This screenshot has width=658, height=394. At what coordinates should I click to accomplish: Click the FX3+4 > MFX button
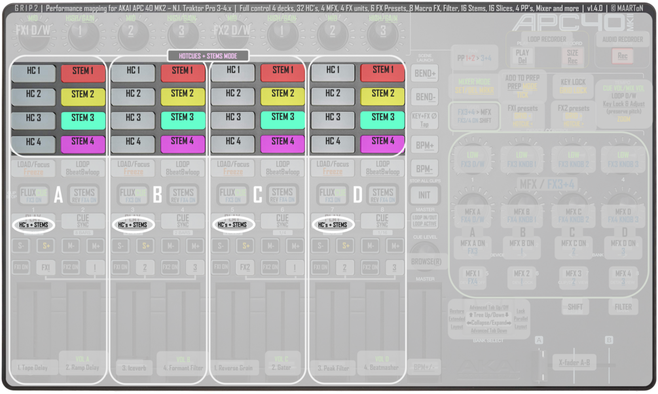(x=474, y=116)
